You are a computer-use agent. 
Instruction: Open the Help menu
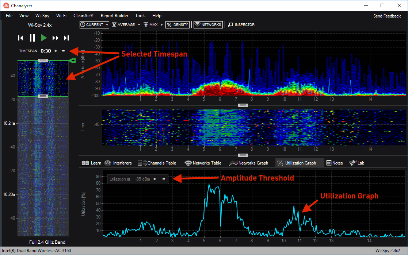[157, 16]
